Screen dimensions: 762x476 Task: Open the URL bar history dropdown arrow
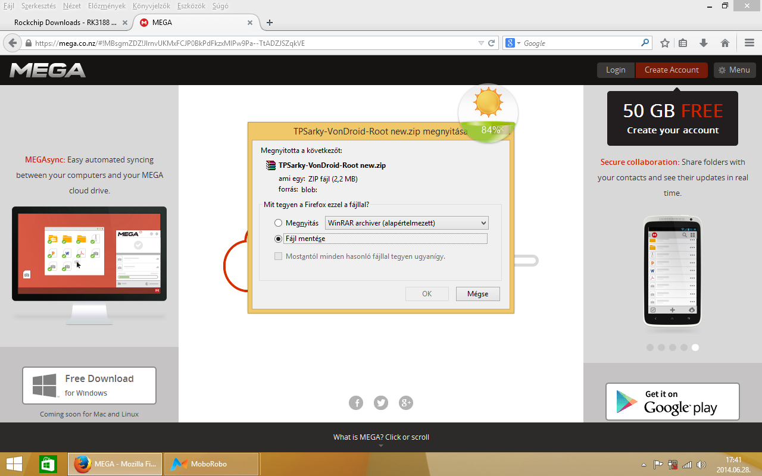coord(482,43)
